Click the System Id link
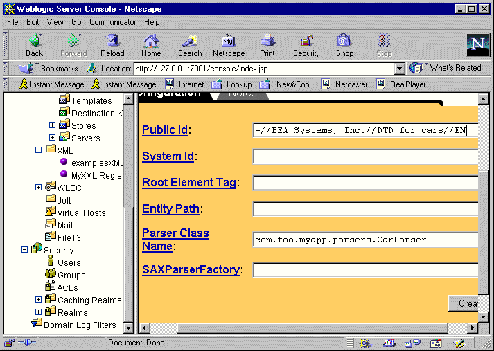The image size is (494, 351). pos(168,156)
